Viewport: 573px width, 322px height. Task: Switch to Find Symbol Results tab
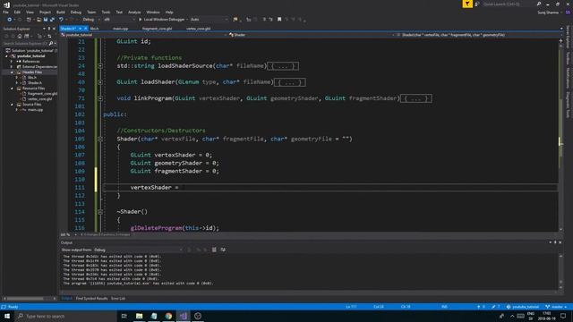91,299
